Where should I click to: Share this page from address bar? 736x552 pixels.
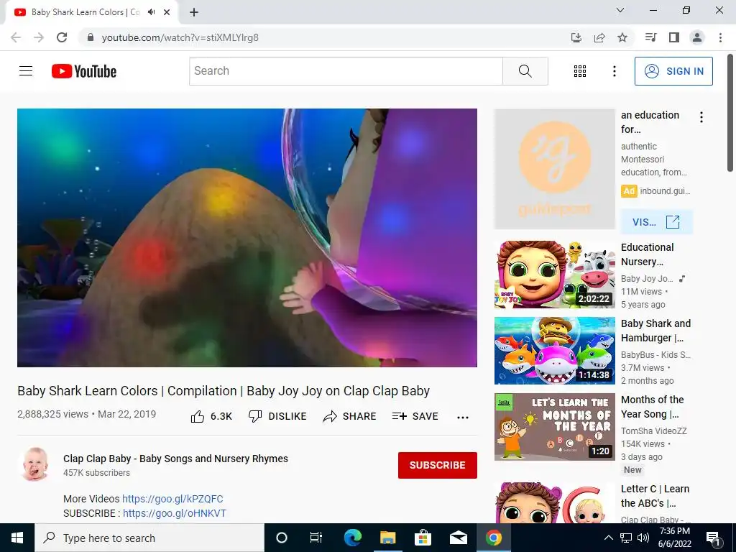point(599,37)
